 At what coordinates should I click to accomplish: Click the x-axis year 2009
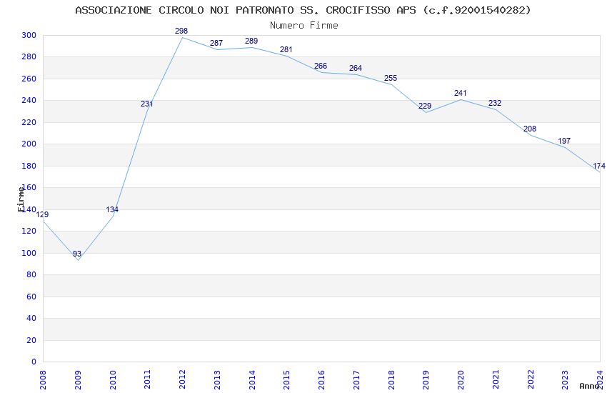click(78, 379)
